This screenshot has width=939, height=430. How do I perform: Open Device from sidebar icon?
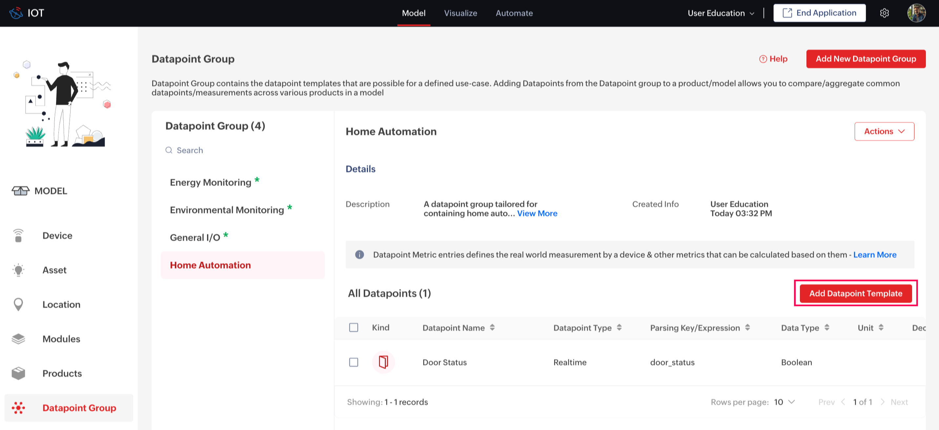18,236
